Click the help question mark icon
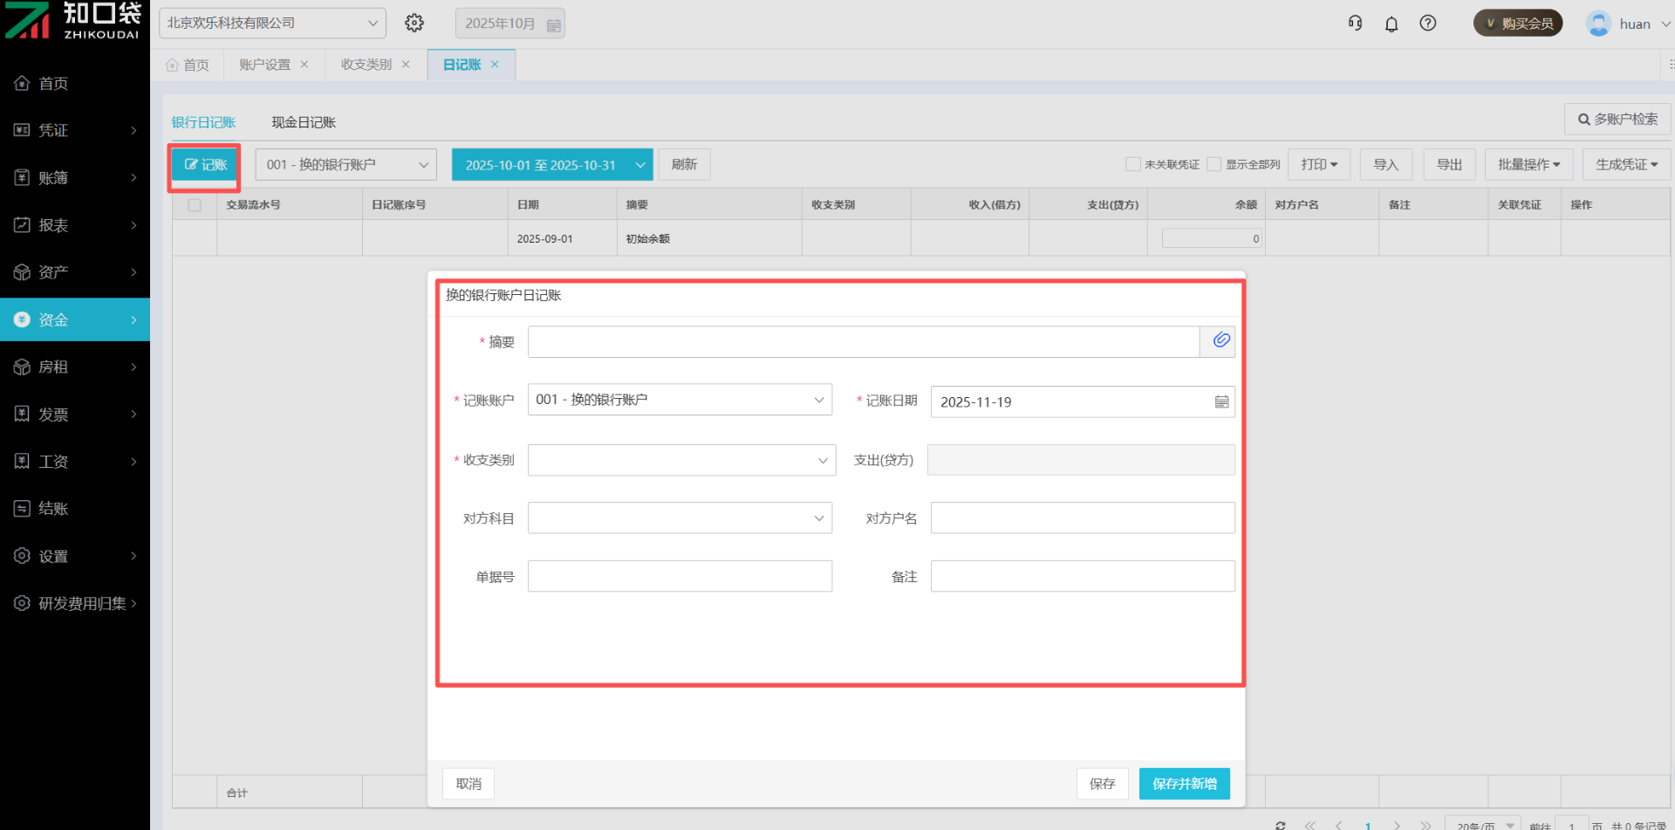The height and width of the screenshot is (830, 1675). [1428, 24]
